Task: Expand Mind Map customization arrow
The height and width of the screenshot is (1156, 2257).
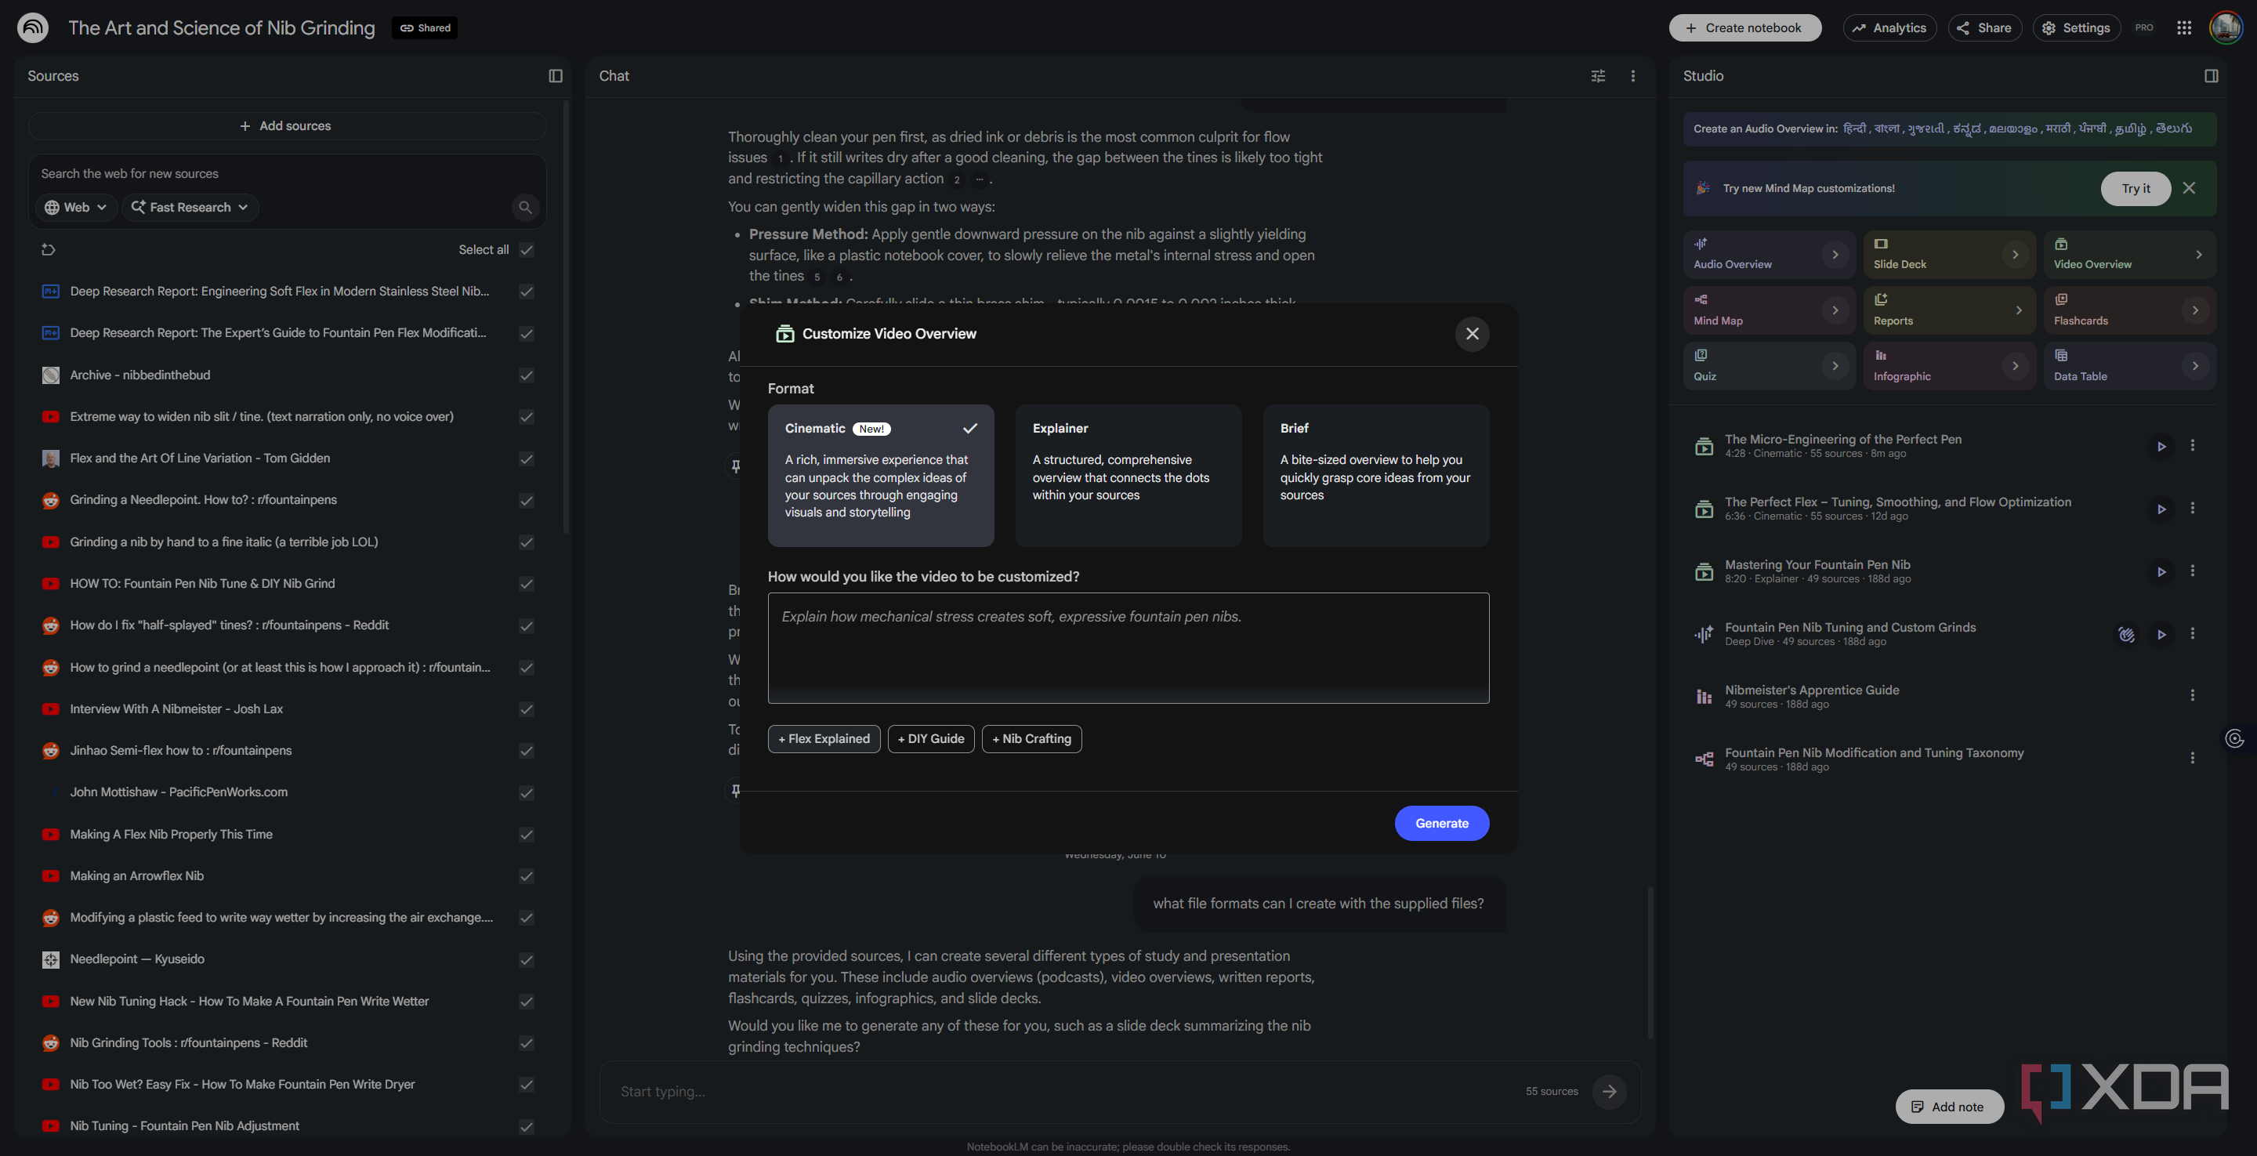Action: point(1835,311)
